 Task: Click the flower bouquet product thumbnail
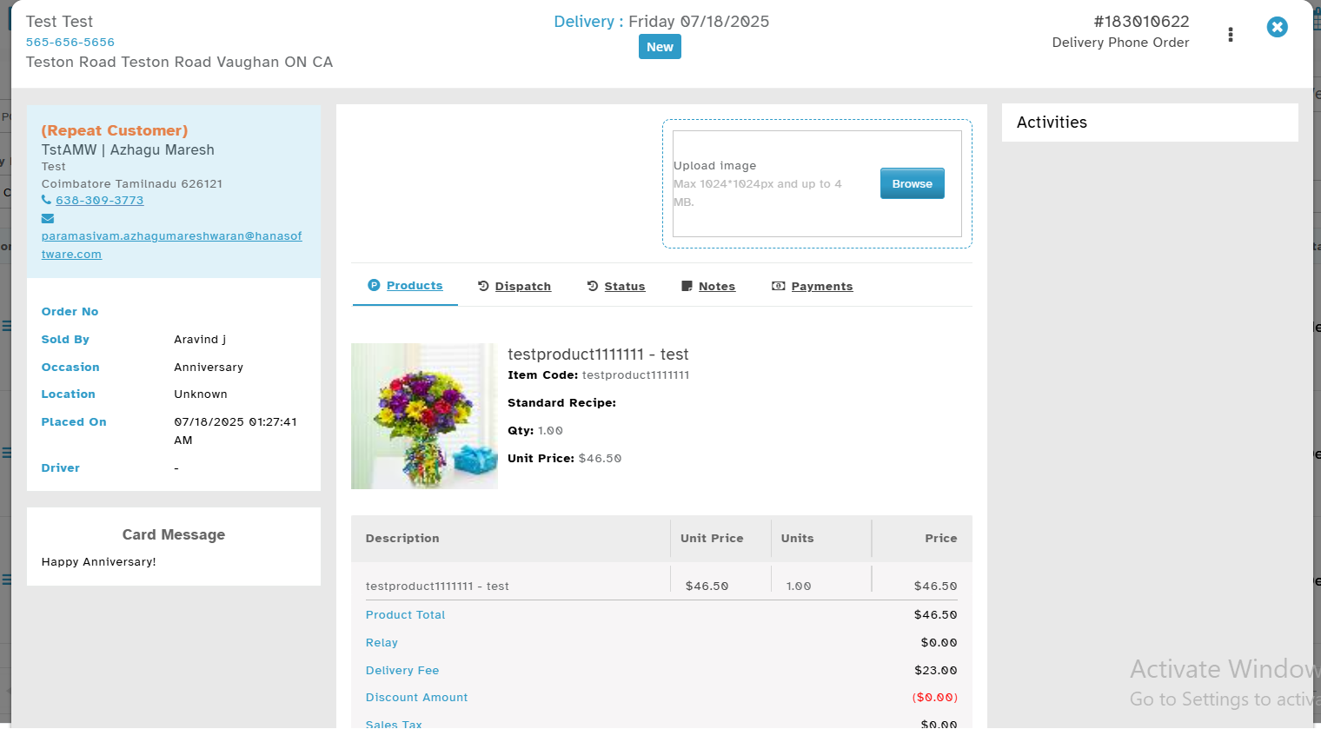[x=424, y=416]
